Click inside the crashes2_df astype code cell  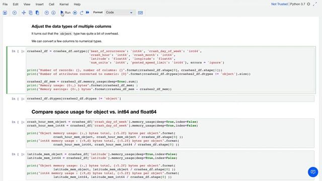(x=170, y=70)
